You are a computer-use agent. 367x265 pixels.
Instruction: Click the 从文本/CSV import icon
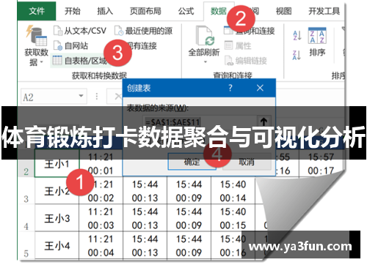point(58,31)
